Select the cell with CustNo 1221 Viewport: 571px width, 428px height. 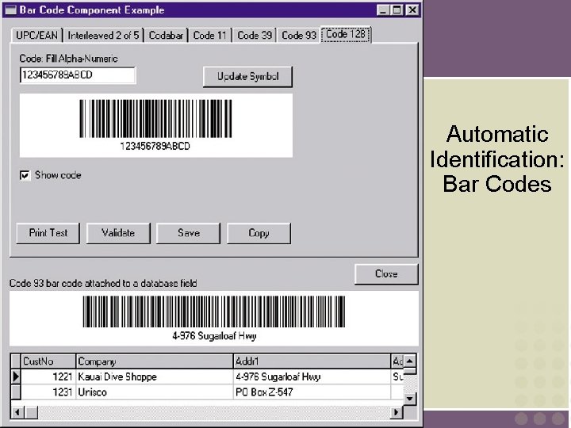48,376
